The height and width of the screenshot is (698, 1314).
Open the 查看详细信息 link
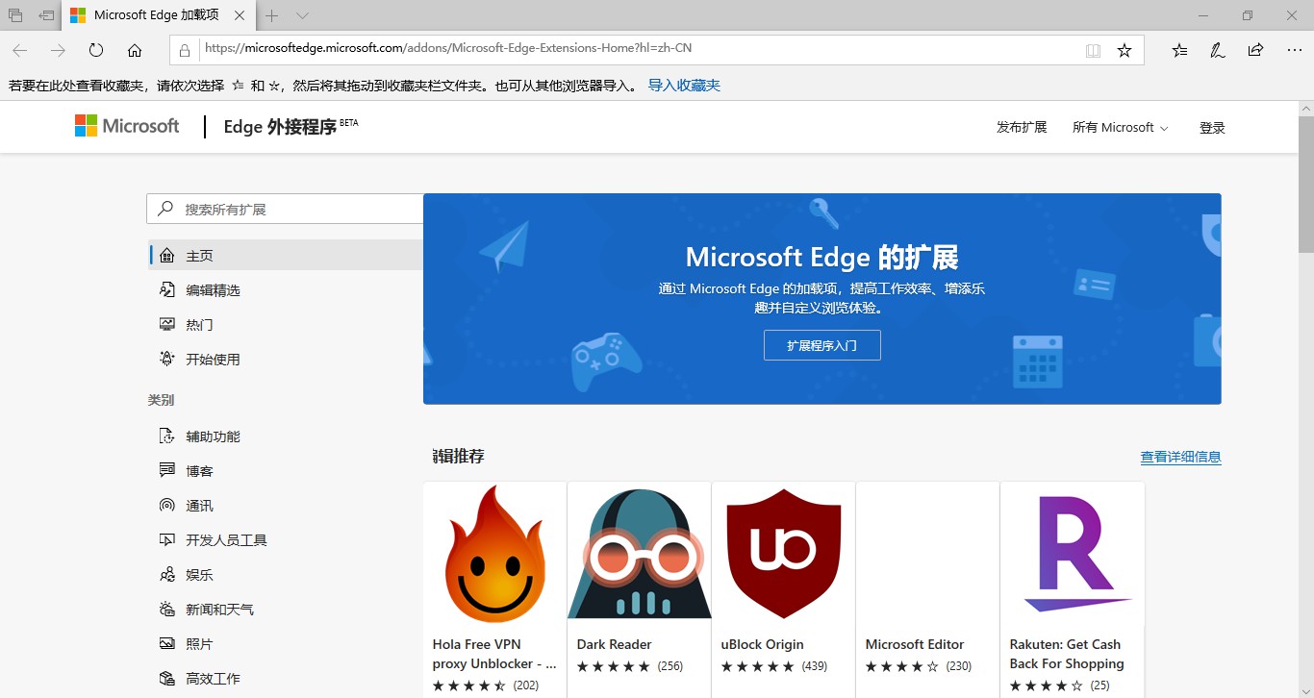[1180, 457]
